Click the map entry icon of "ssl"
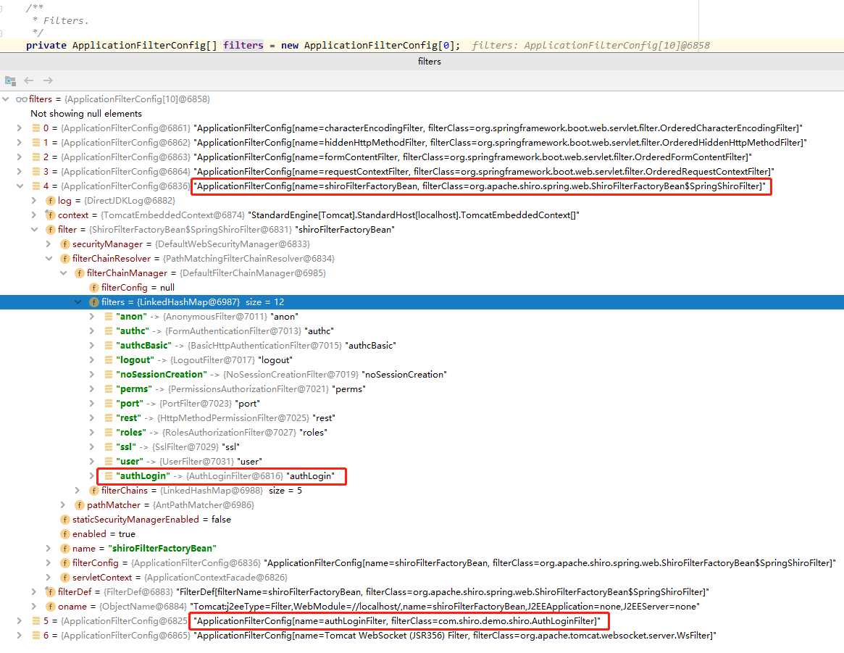 click(108, 447)
